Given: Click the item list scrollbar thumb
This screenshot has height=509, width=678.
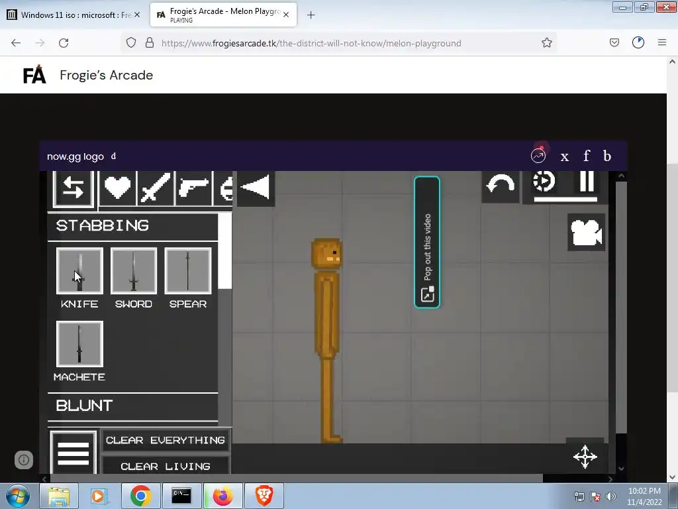Looking at the screenshot, I should pyautogui.click(x=225, y=251).
